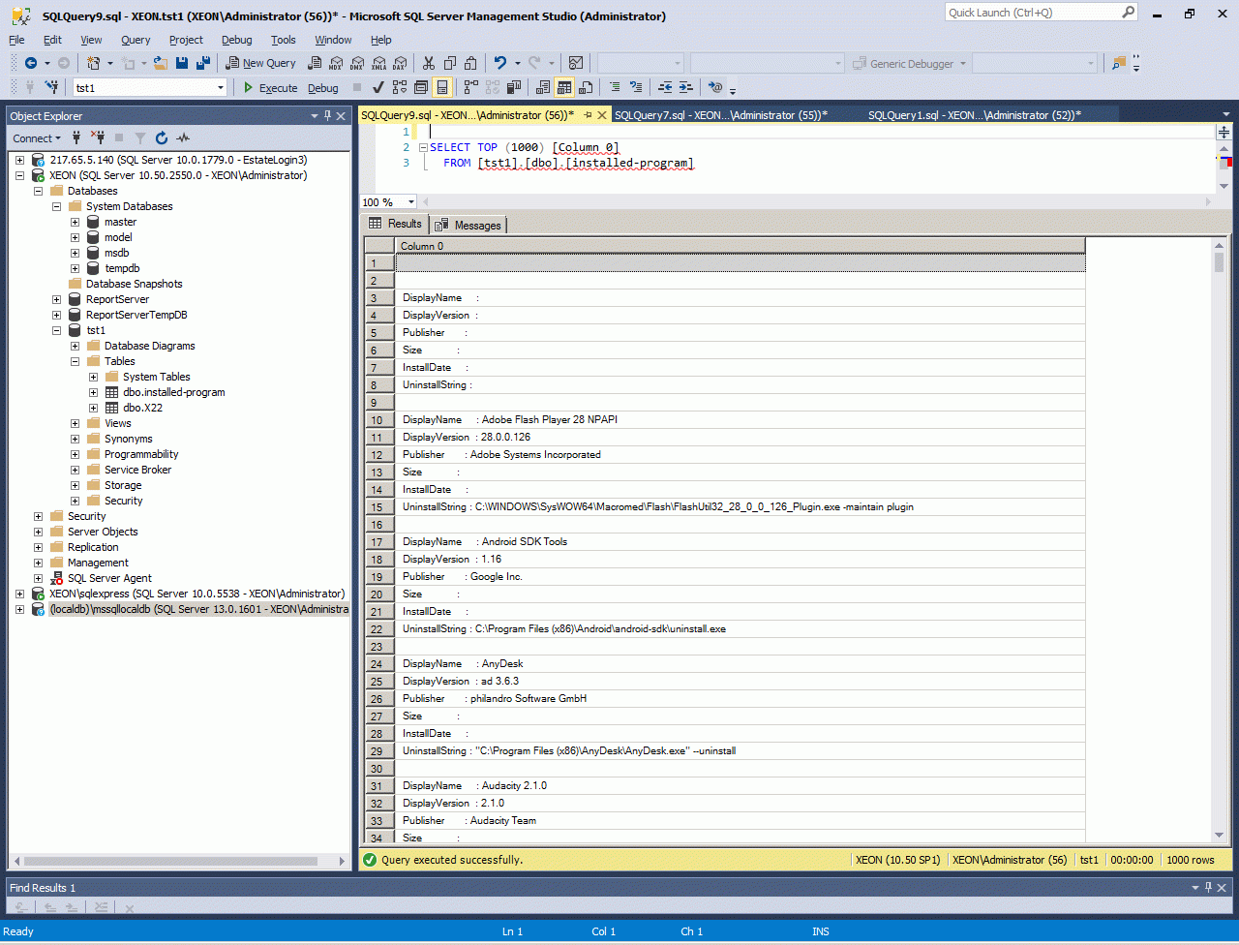This screenshot has width=1239, height=945.
Task: Click the Connect Object Explorer plug icon
Action: (76, 138)
